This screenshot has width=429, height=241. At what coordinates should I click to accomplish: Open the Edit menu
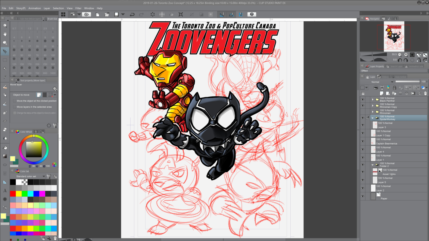click(x=11, y=8)
